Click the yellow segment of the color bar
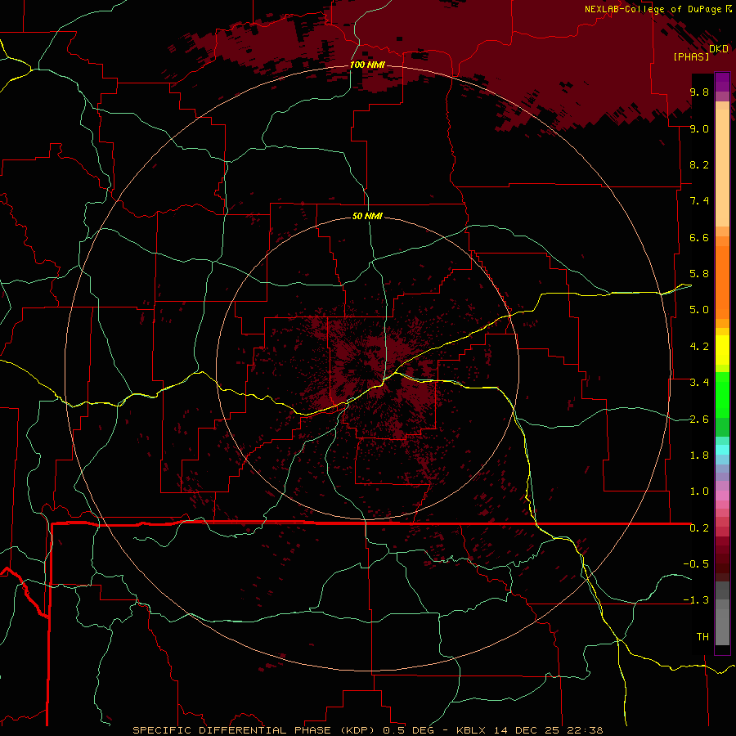 [x=722, y=350]
